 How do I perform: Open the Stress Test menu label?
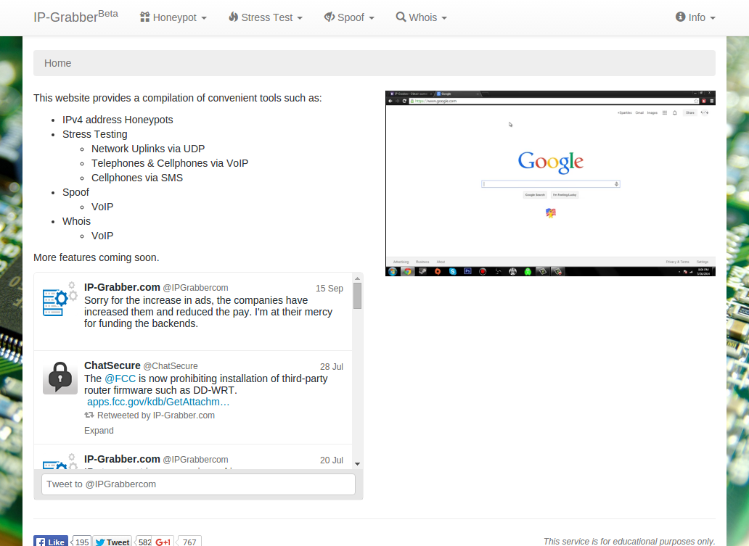coord(266,17)
